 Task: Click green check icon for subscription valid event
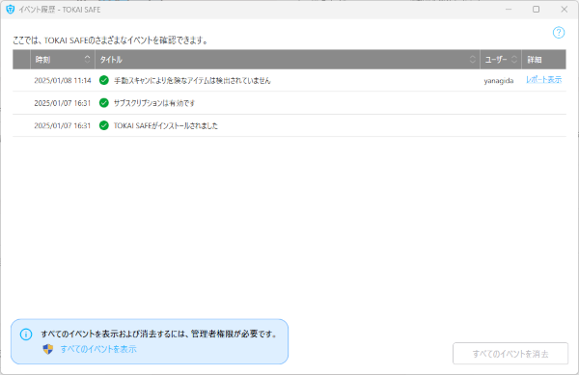104,103
